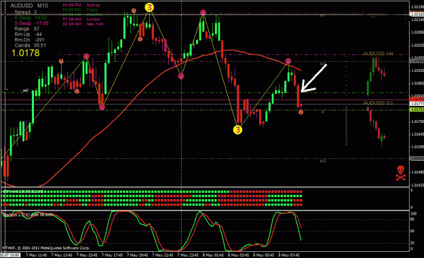Click the sell order label on chart
Image resolution: width=424 pixels, height=258 pixels.
click(x=25, y=90)
